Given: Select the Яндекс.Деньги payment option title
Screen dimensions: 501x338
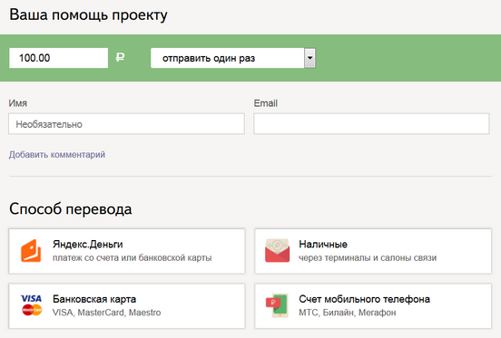Looking at the screenshot, I should (87, 245).
